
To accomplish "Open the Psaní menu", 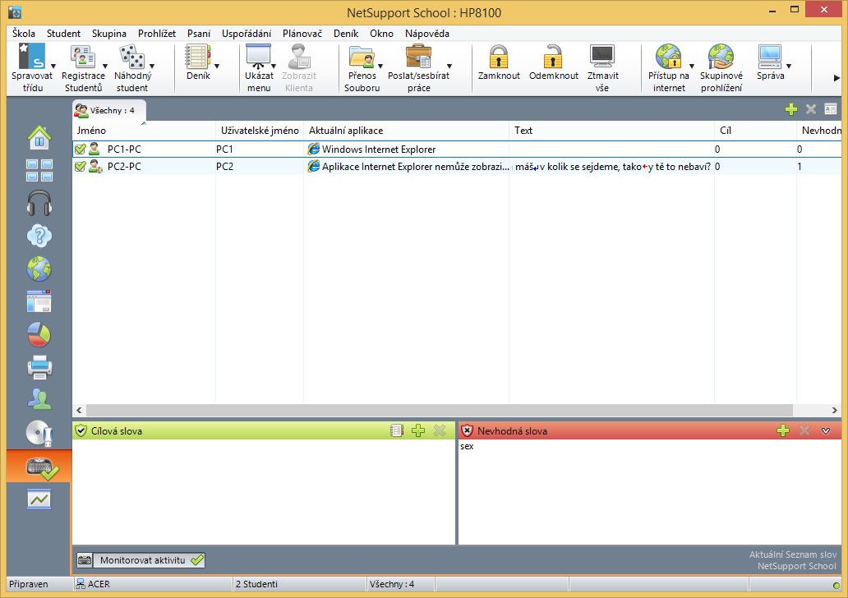I will click(x=199, y=34).
